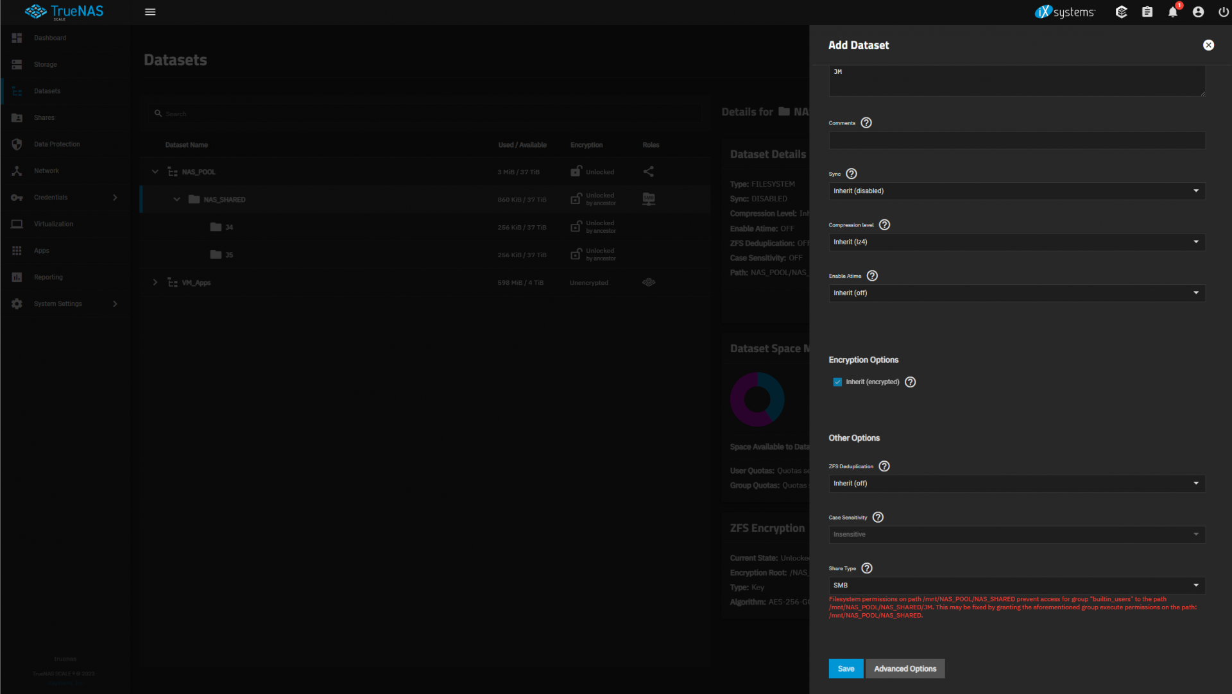
Task: Click the Comments input field
Action: (1016, 140)
